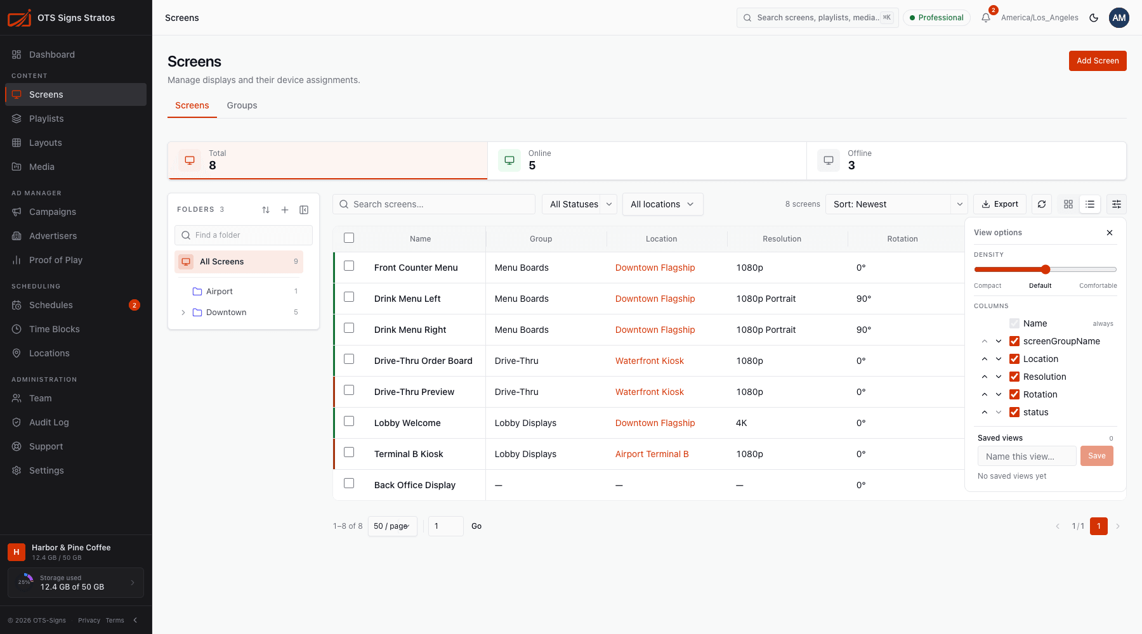Move Location column down
Image resolution: width=1142 pixels, height=634 pixels.
[x=999, y=359]
